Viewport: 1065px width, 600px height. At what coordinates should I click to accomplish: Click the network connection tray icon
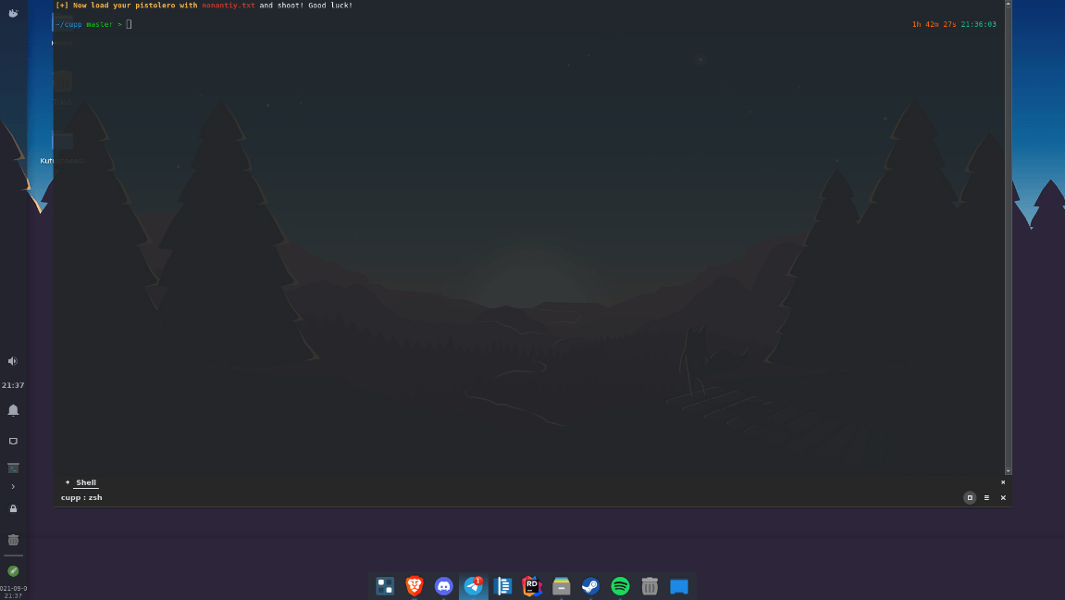pyautogui.click(x=13, y=441)
